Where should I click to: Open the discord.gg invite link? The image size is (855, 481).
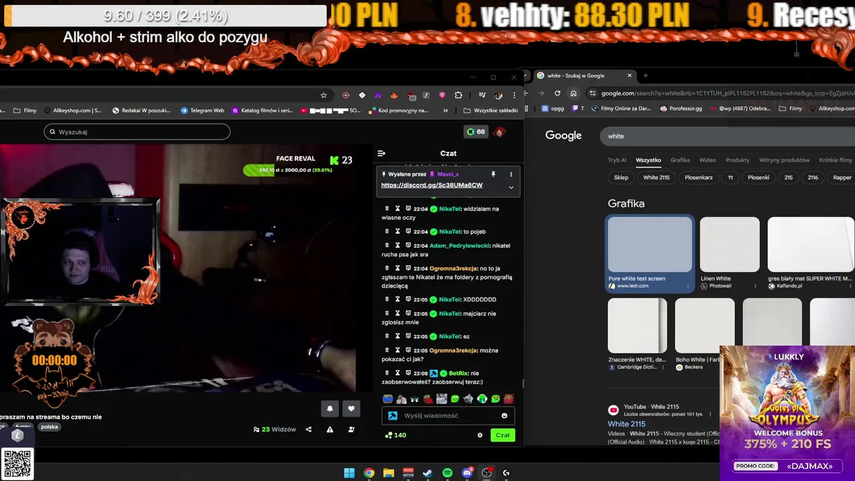coord(432,185)
